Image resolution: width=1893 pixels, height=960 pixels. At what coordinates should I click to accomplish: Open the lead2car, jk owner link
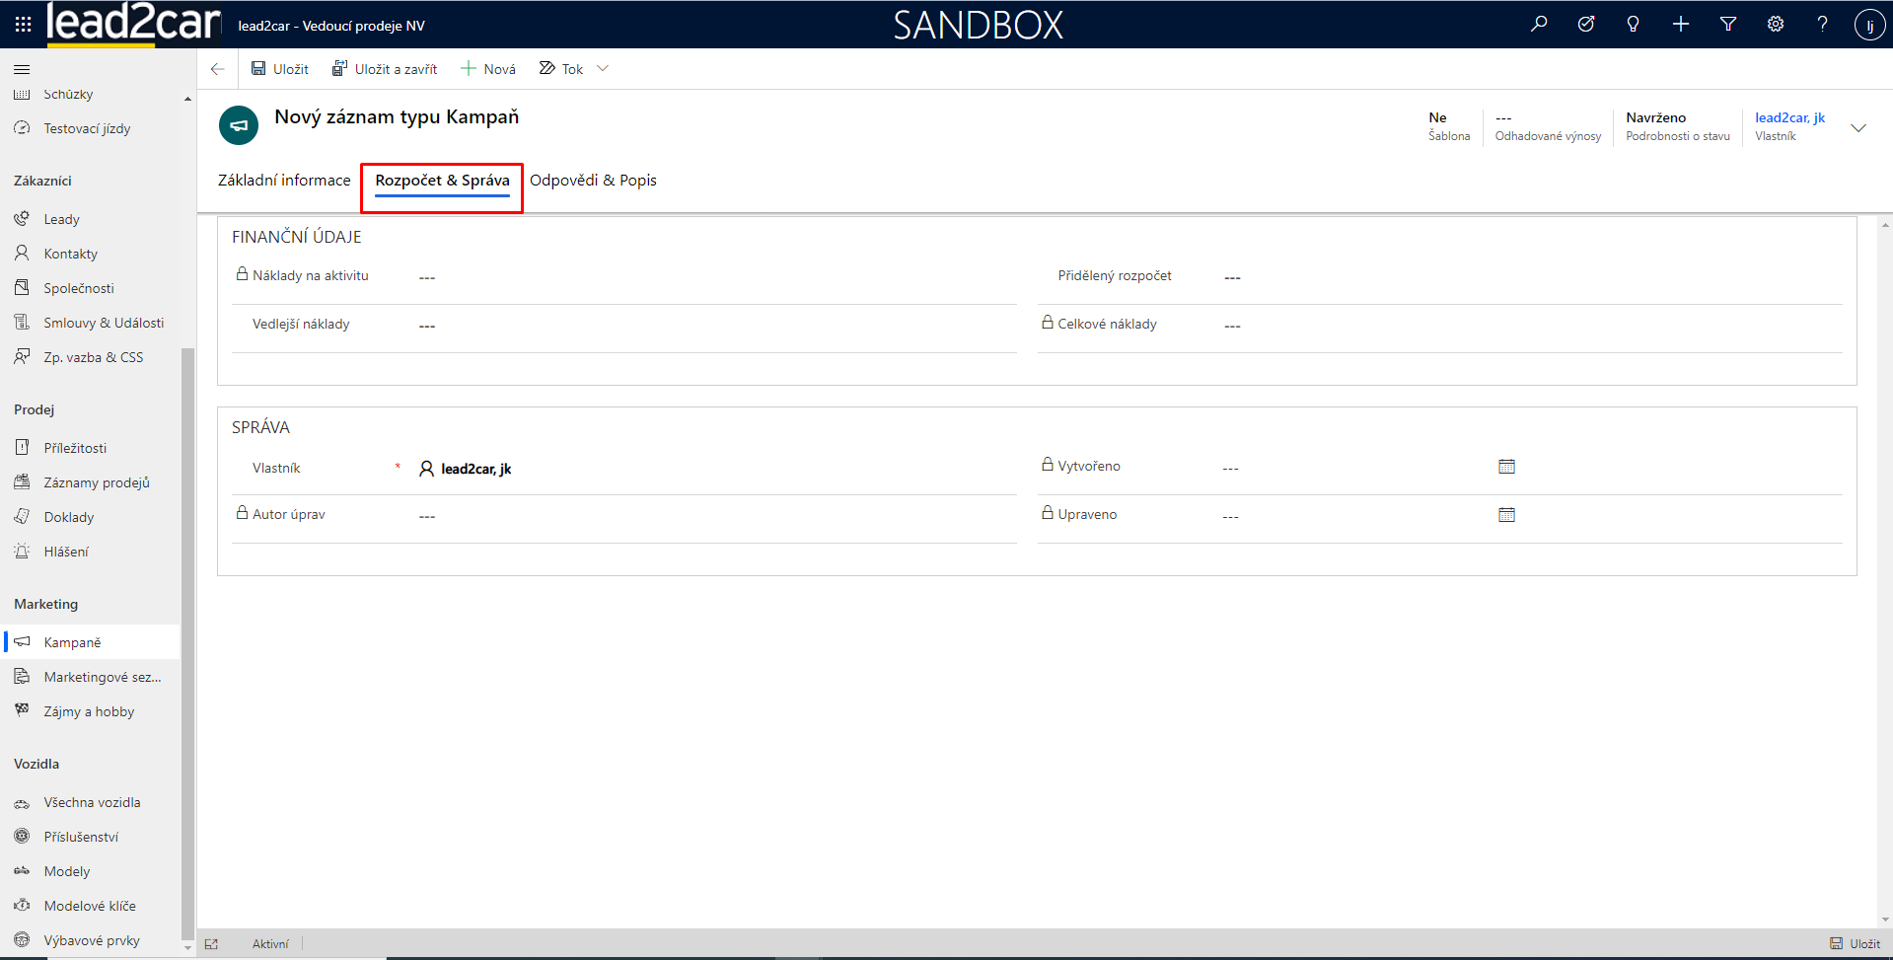[1789, 117]
